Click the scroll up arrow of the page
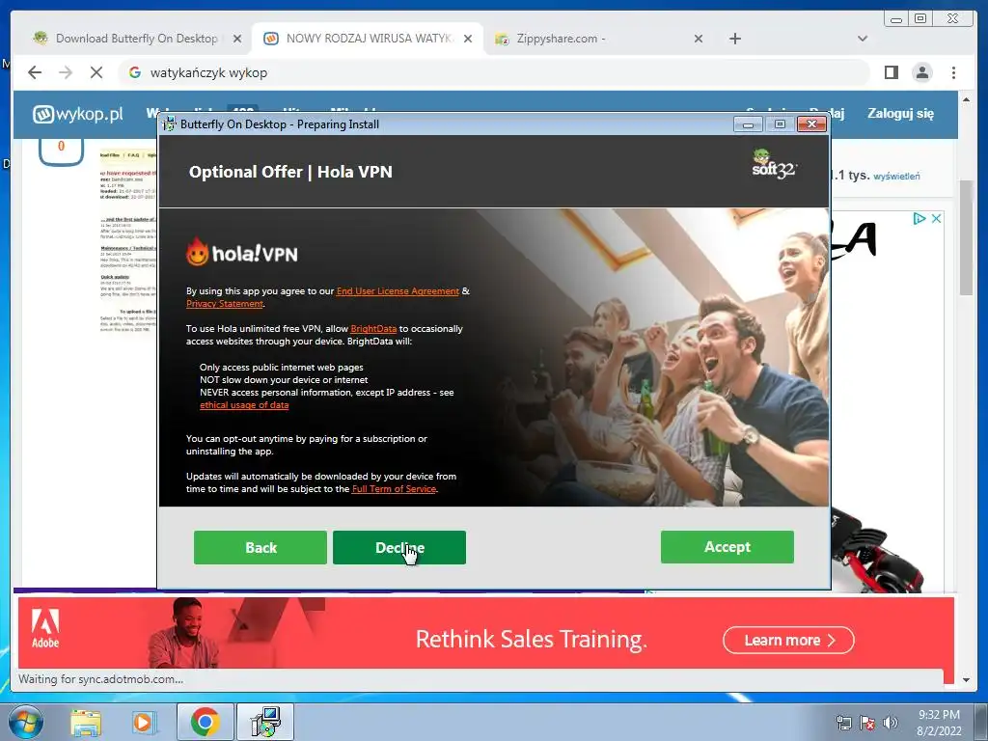 [x=966, y=99]
